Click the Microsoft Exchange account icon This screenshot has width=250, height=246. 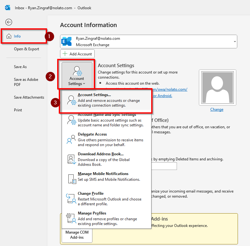click(66, 41)
